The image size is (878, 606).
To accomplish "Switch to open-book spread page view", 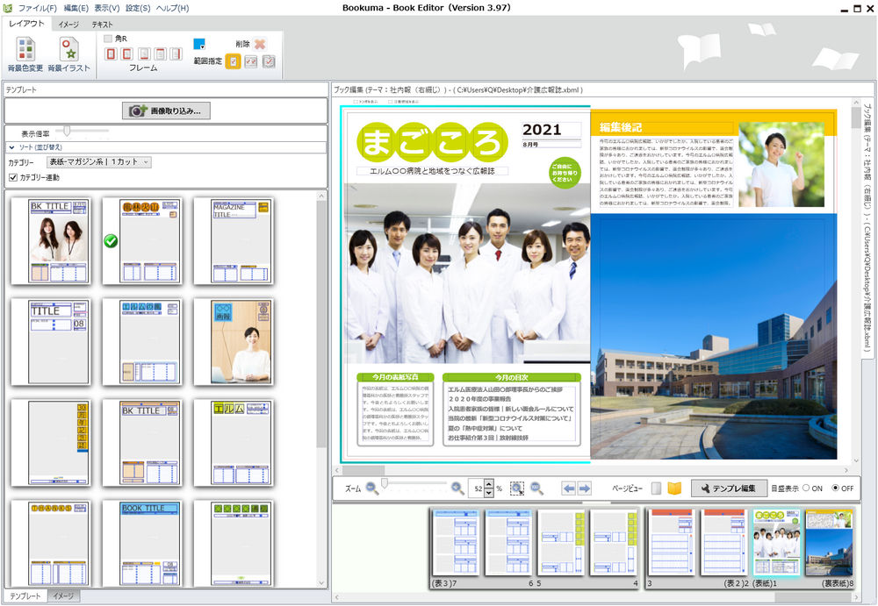I will pos(674,488).
